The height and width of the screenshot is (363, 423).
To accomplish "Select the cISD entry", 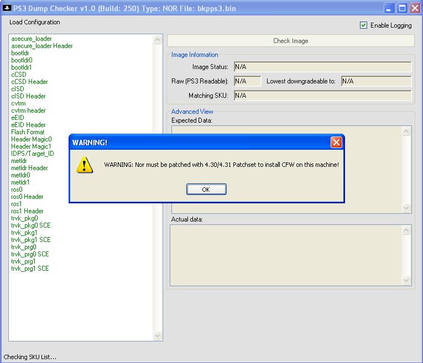I will pos(18,89).
